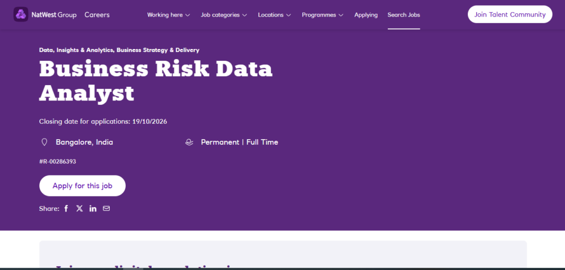The height and width of the screenshot is (270, 565).
Task: Share this job on X
Action: pyautogui.click(x=79, y=208)
